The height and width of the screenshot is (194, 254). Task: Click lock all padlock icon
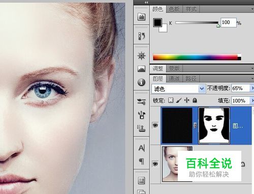point(195,101)
